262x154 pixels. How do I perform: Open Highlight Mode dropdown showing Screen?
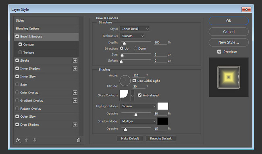click(138, 106)
